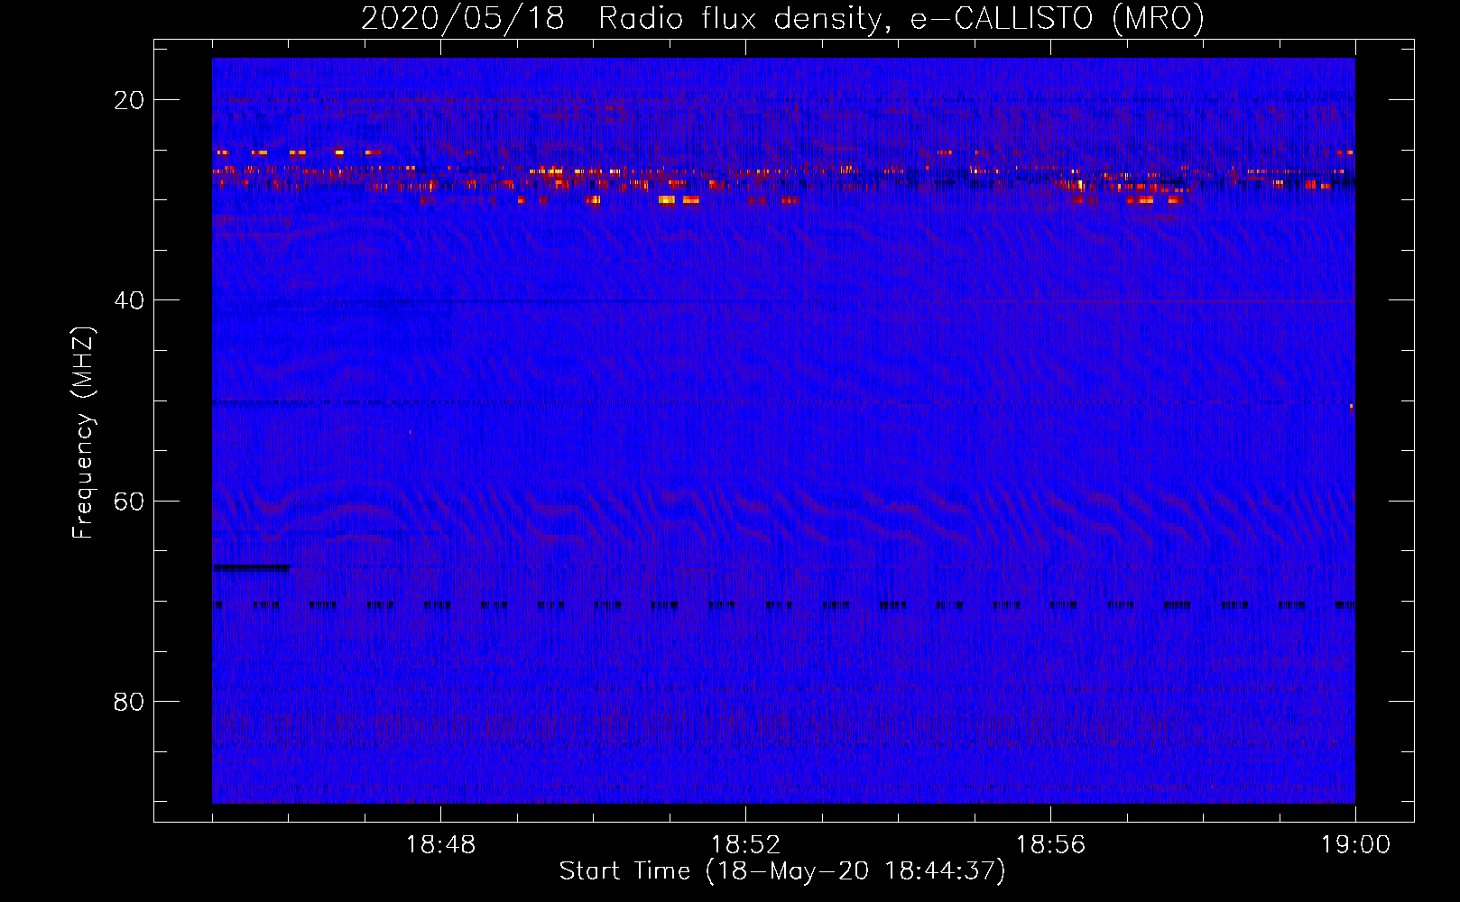Click the black horizontal bar near 67 MHz
Screen dimensions: 1460x902
[x=251, y=567]
